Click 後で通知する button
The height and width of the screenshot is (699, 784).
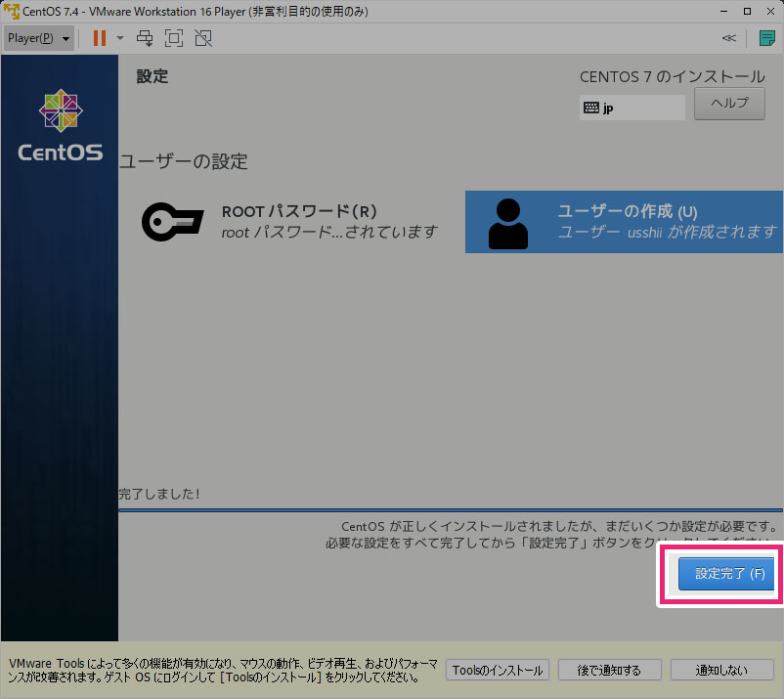click(x=609, y=670)
